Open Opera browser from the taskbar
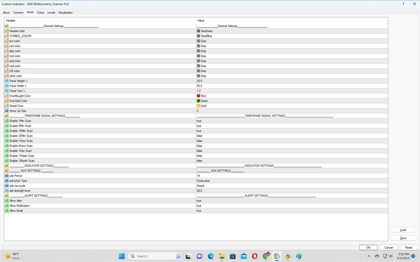The height and width of the screenshot is (262, 420). point(255,256)
